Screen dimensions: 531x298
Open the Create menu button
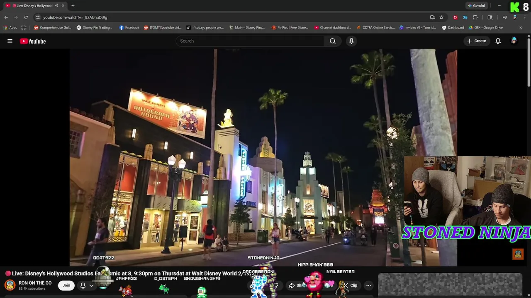pos(476,41)
